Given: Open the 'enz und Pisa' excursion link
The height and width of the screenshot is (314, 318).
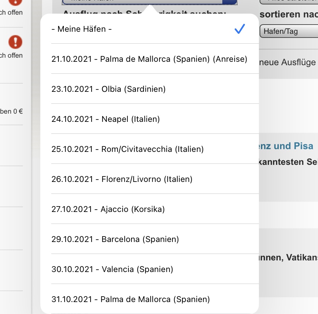Looking at the screenshot, I should [286, 146].
